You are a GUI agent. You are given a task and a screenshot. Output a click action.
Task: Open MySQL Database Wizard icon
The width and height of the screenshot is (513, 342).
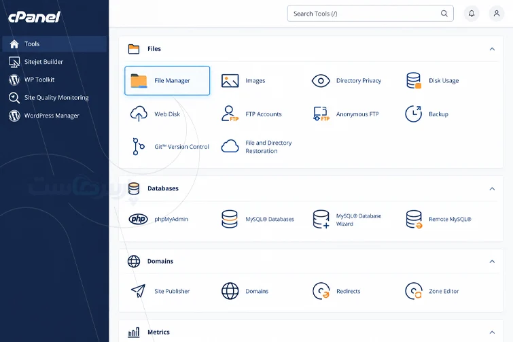pyautogui.click(x=321, y=219)
